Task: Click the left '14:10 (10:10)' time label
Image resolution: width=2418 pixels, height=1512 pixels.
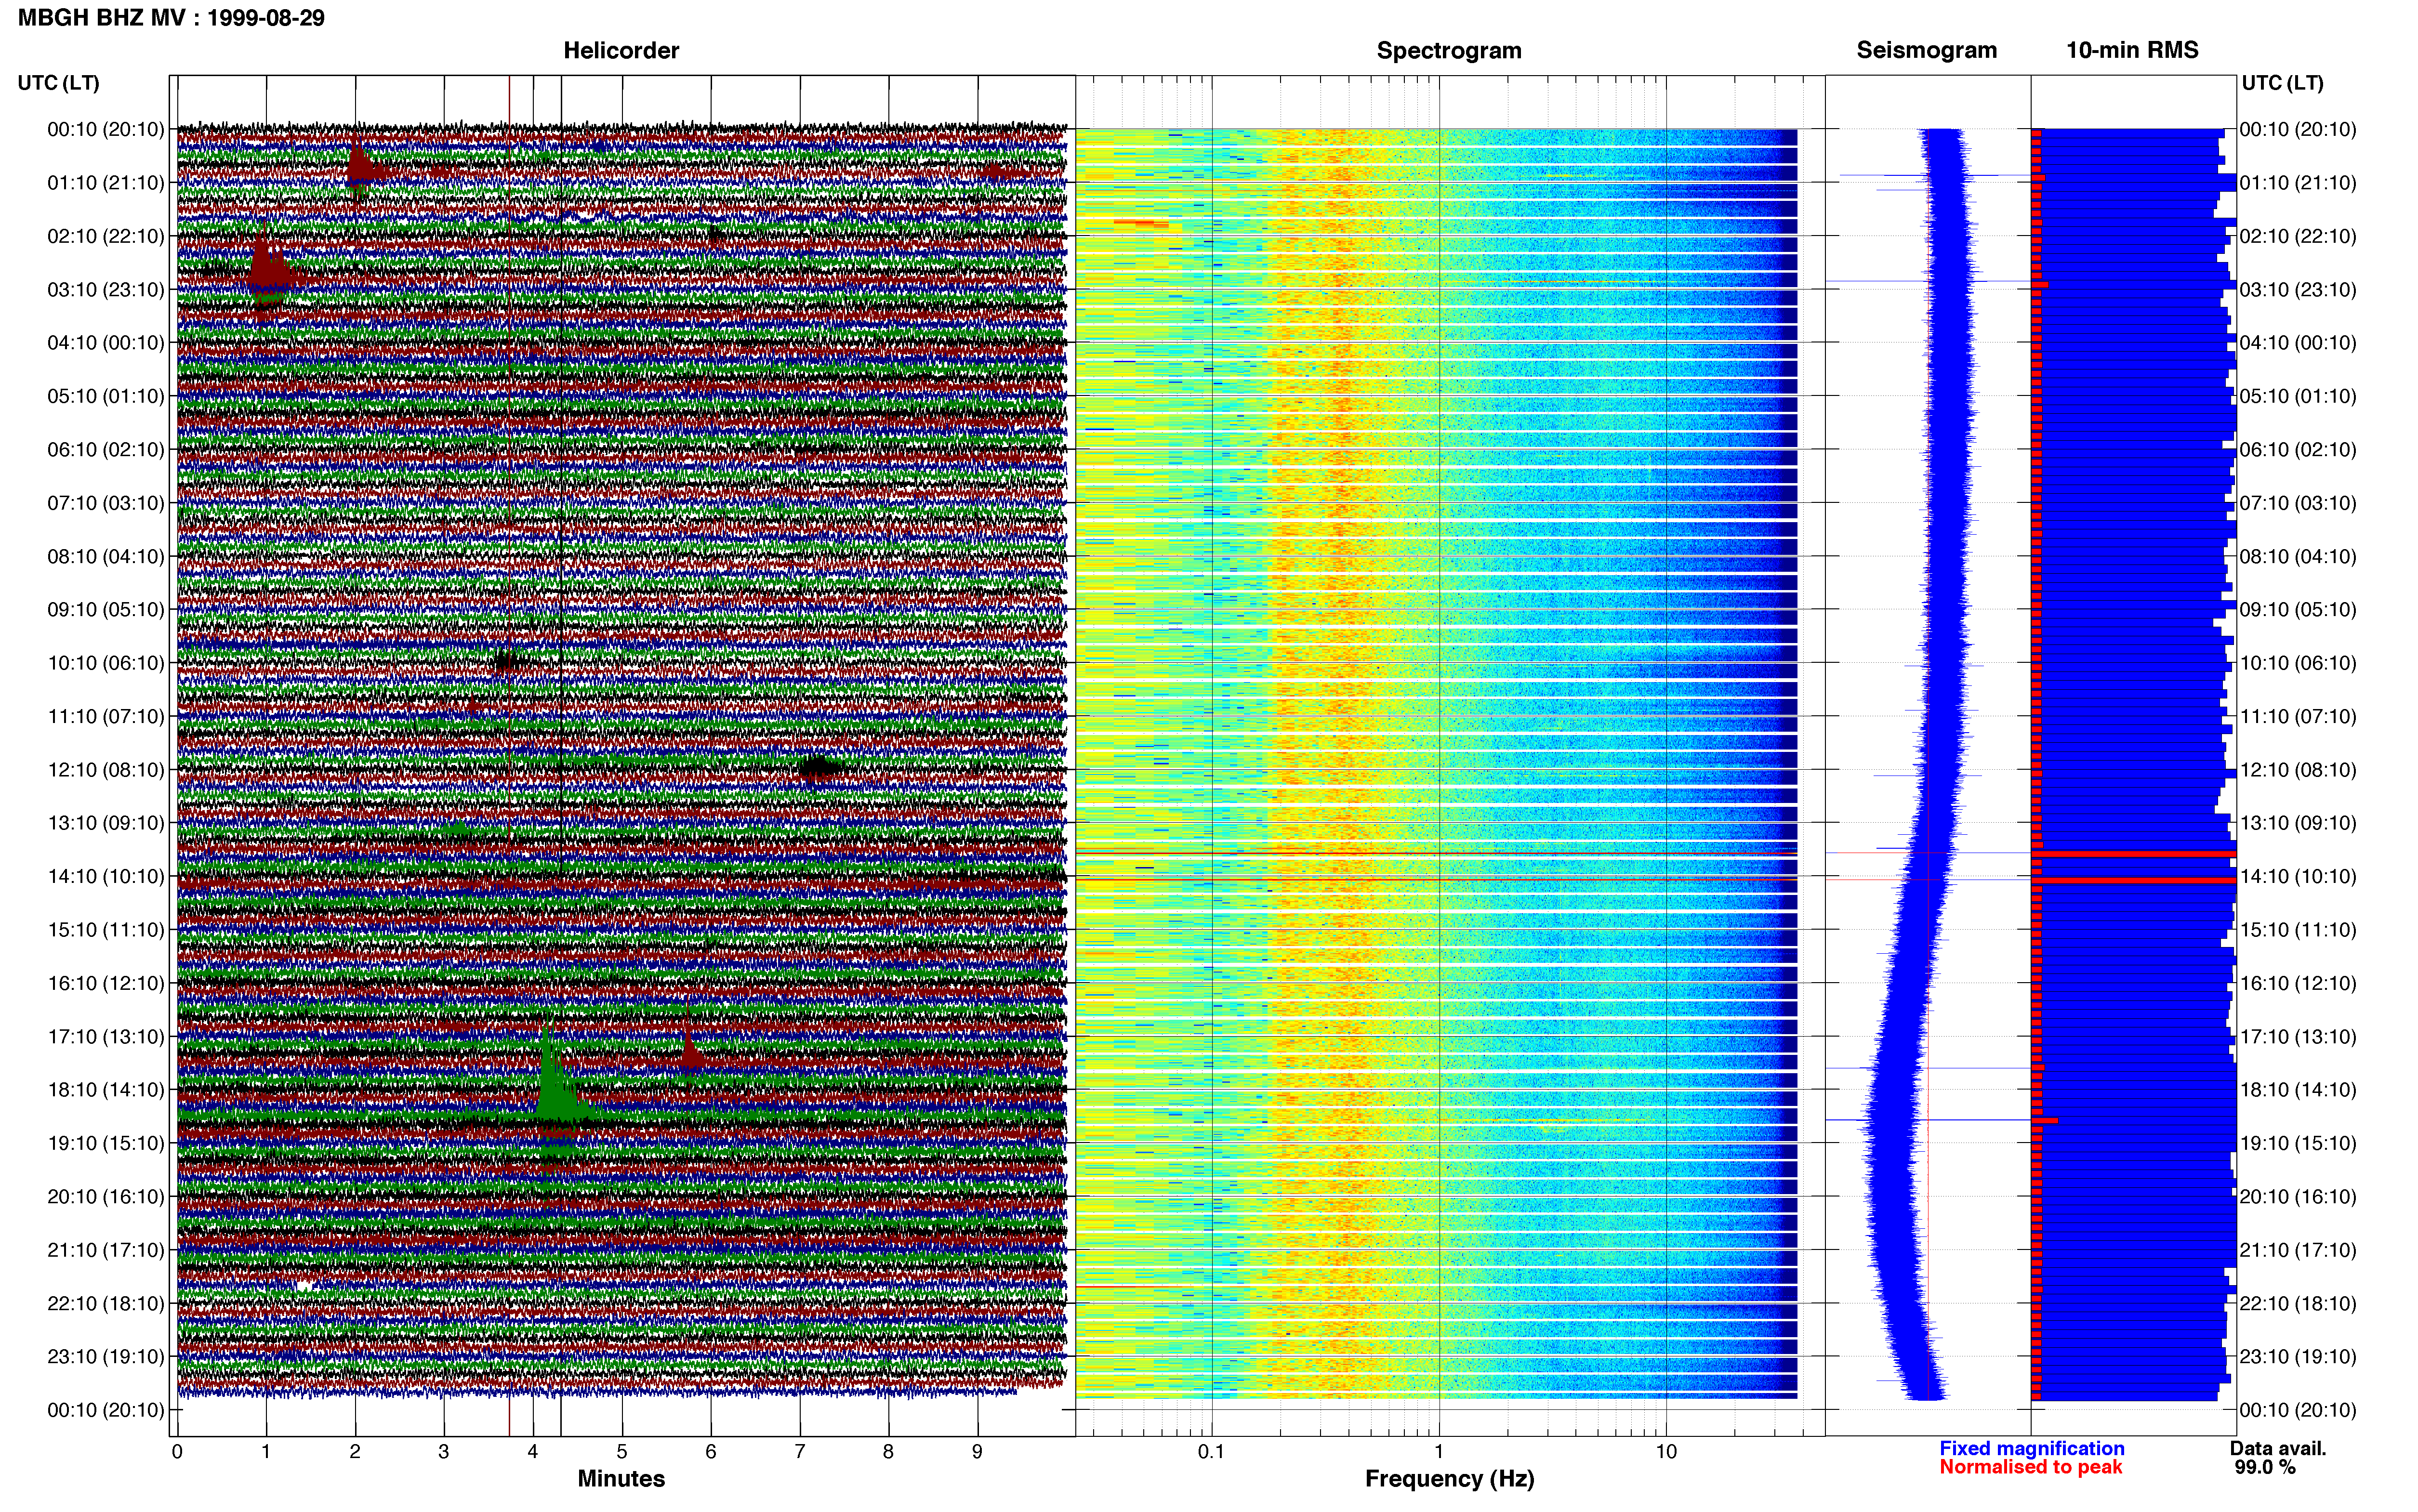Action: [x=106, y=877]
